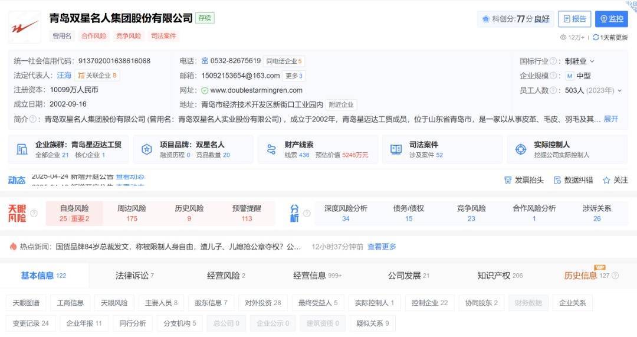Click the 天眼图谱 sub-tab

pos(26,303)
